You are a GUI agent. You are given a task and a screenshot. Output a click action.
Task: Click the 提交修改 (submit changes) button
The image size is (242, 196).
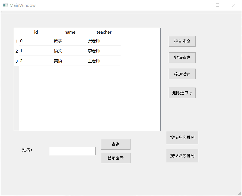[182, 41]
